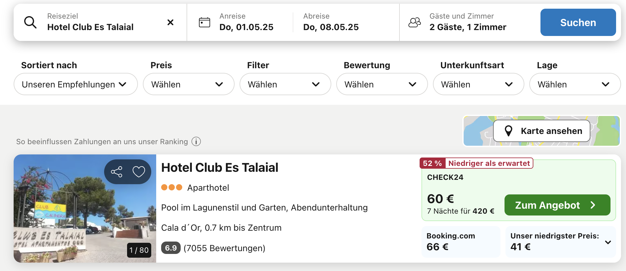This screenshot has width=626, height=271.
Task: Open the Lage dropdown
Action: pyautogui.click(x=575, y=84)
